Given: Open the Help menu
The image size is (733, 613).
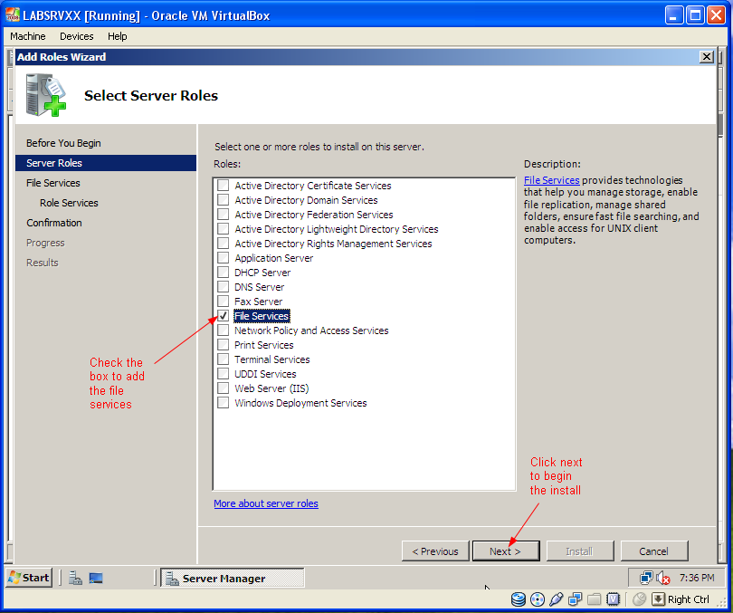Looking at the screenshot, I should 118,36.
